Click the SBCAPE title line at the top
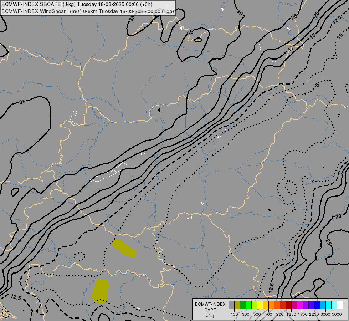The width and height of the screenshot is (349, 321). coord(77,4)
